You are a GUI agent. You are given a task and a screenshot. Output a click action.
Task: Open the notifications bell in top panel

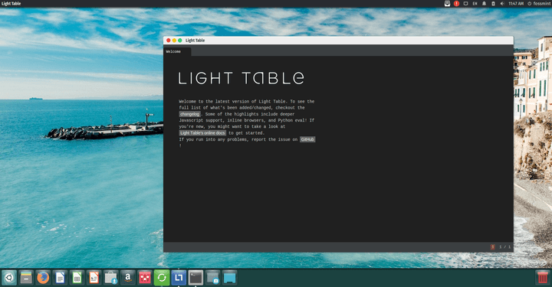point(484,4)
